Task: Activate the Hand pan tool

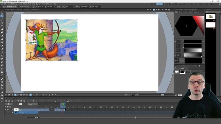Action: [2, 99]
